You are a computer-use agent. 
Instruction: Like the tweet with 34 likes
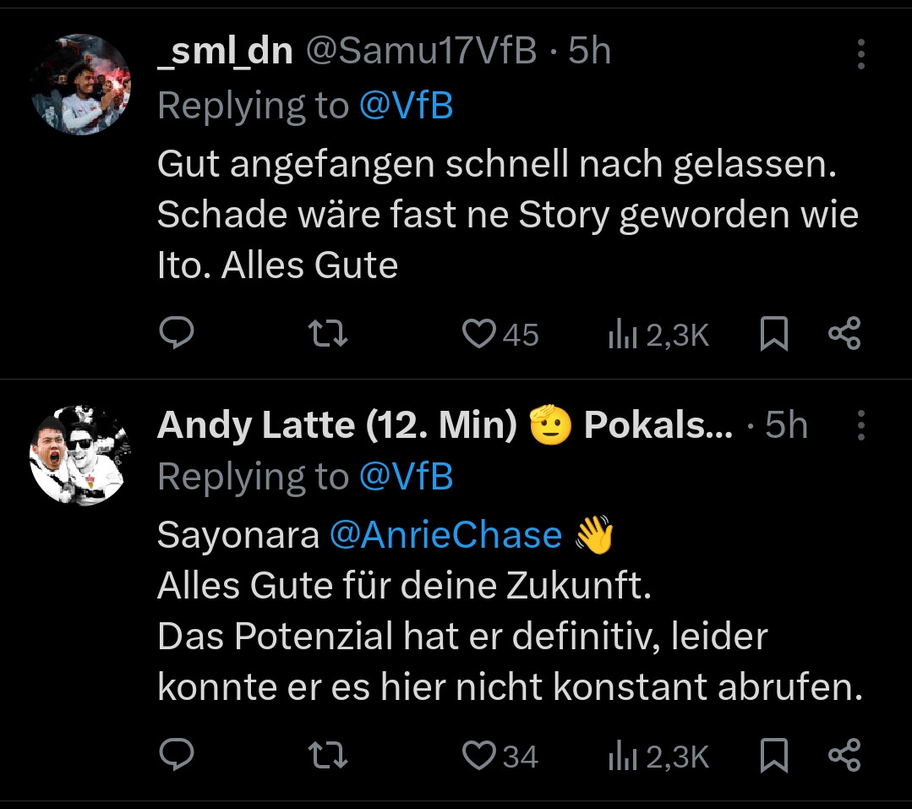(479, 756)
